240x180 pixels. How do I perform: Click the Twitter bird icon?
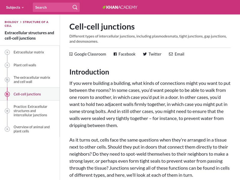pos(145,54)
